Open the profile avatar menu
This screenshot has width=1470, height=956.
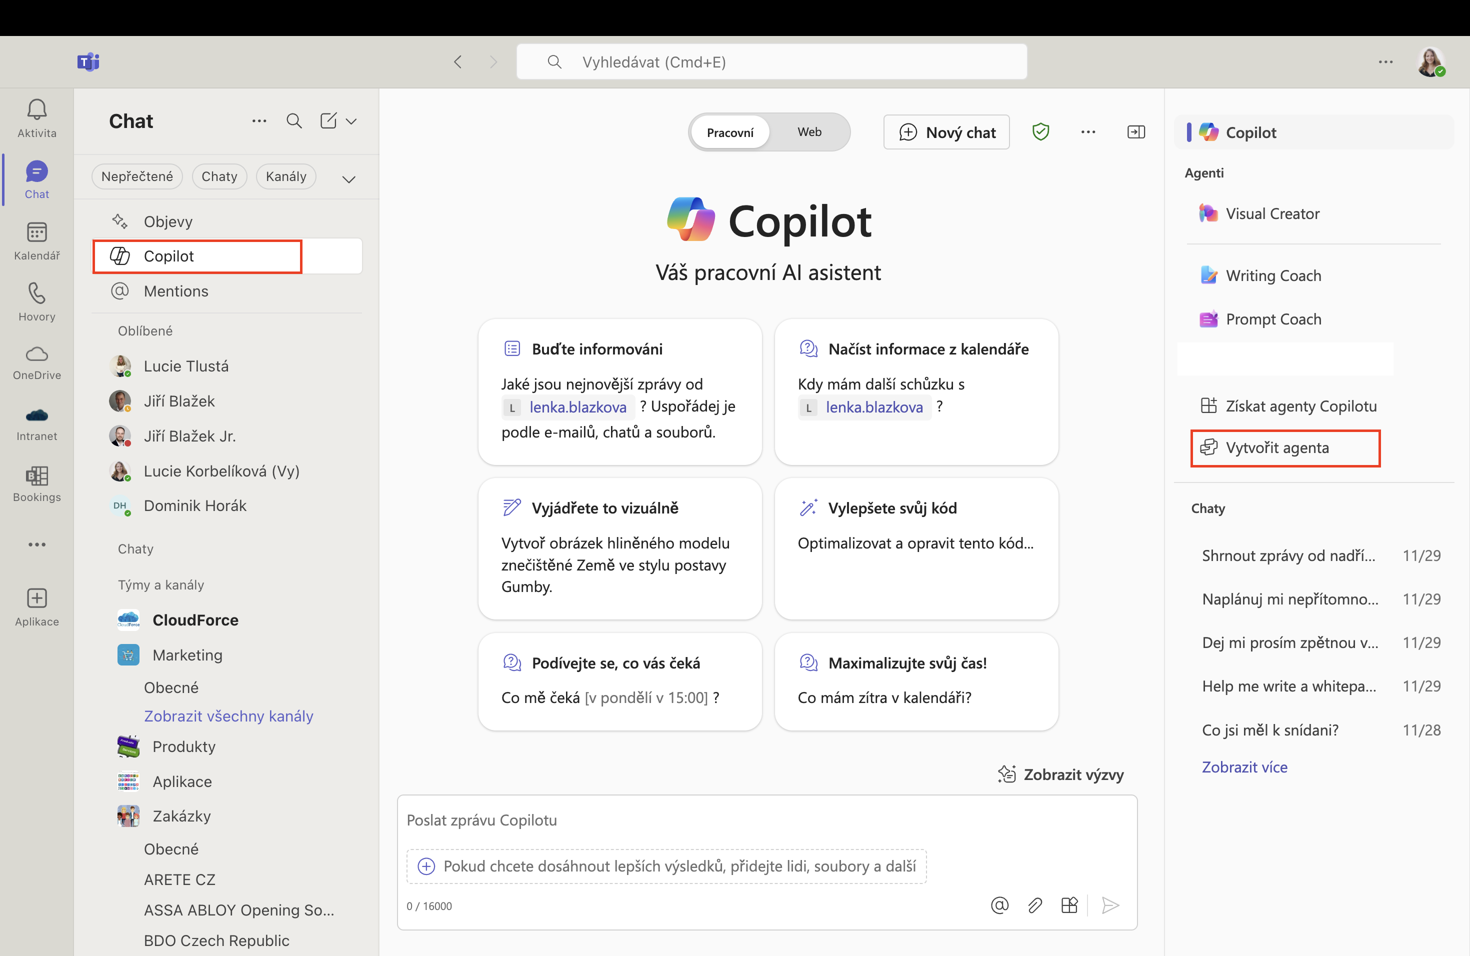coord(1430,62)
